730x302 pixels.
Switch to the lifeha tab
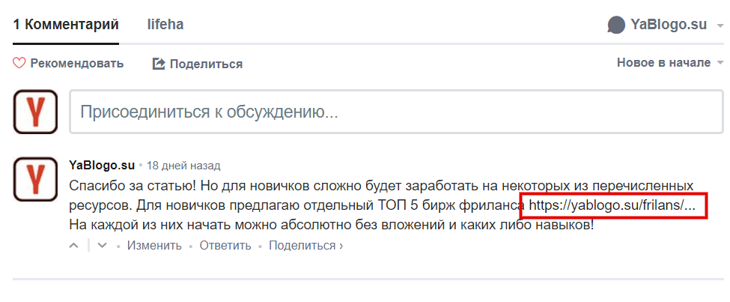[x=165, y=25]
